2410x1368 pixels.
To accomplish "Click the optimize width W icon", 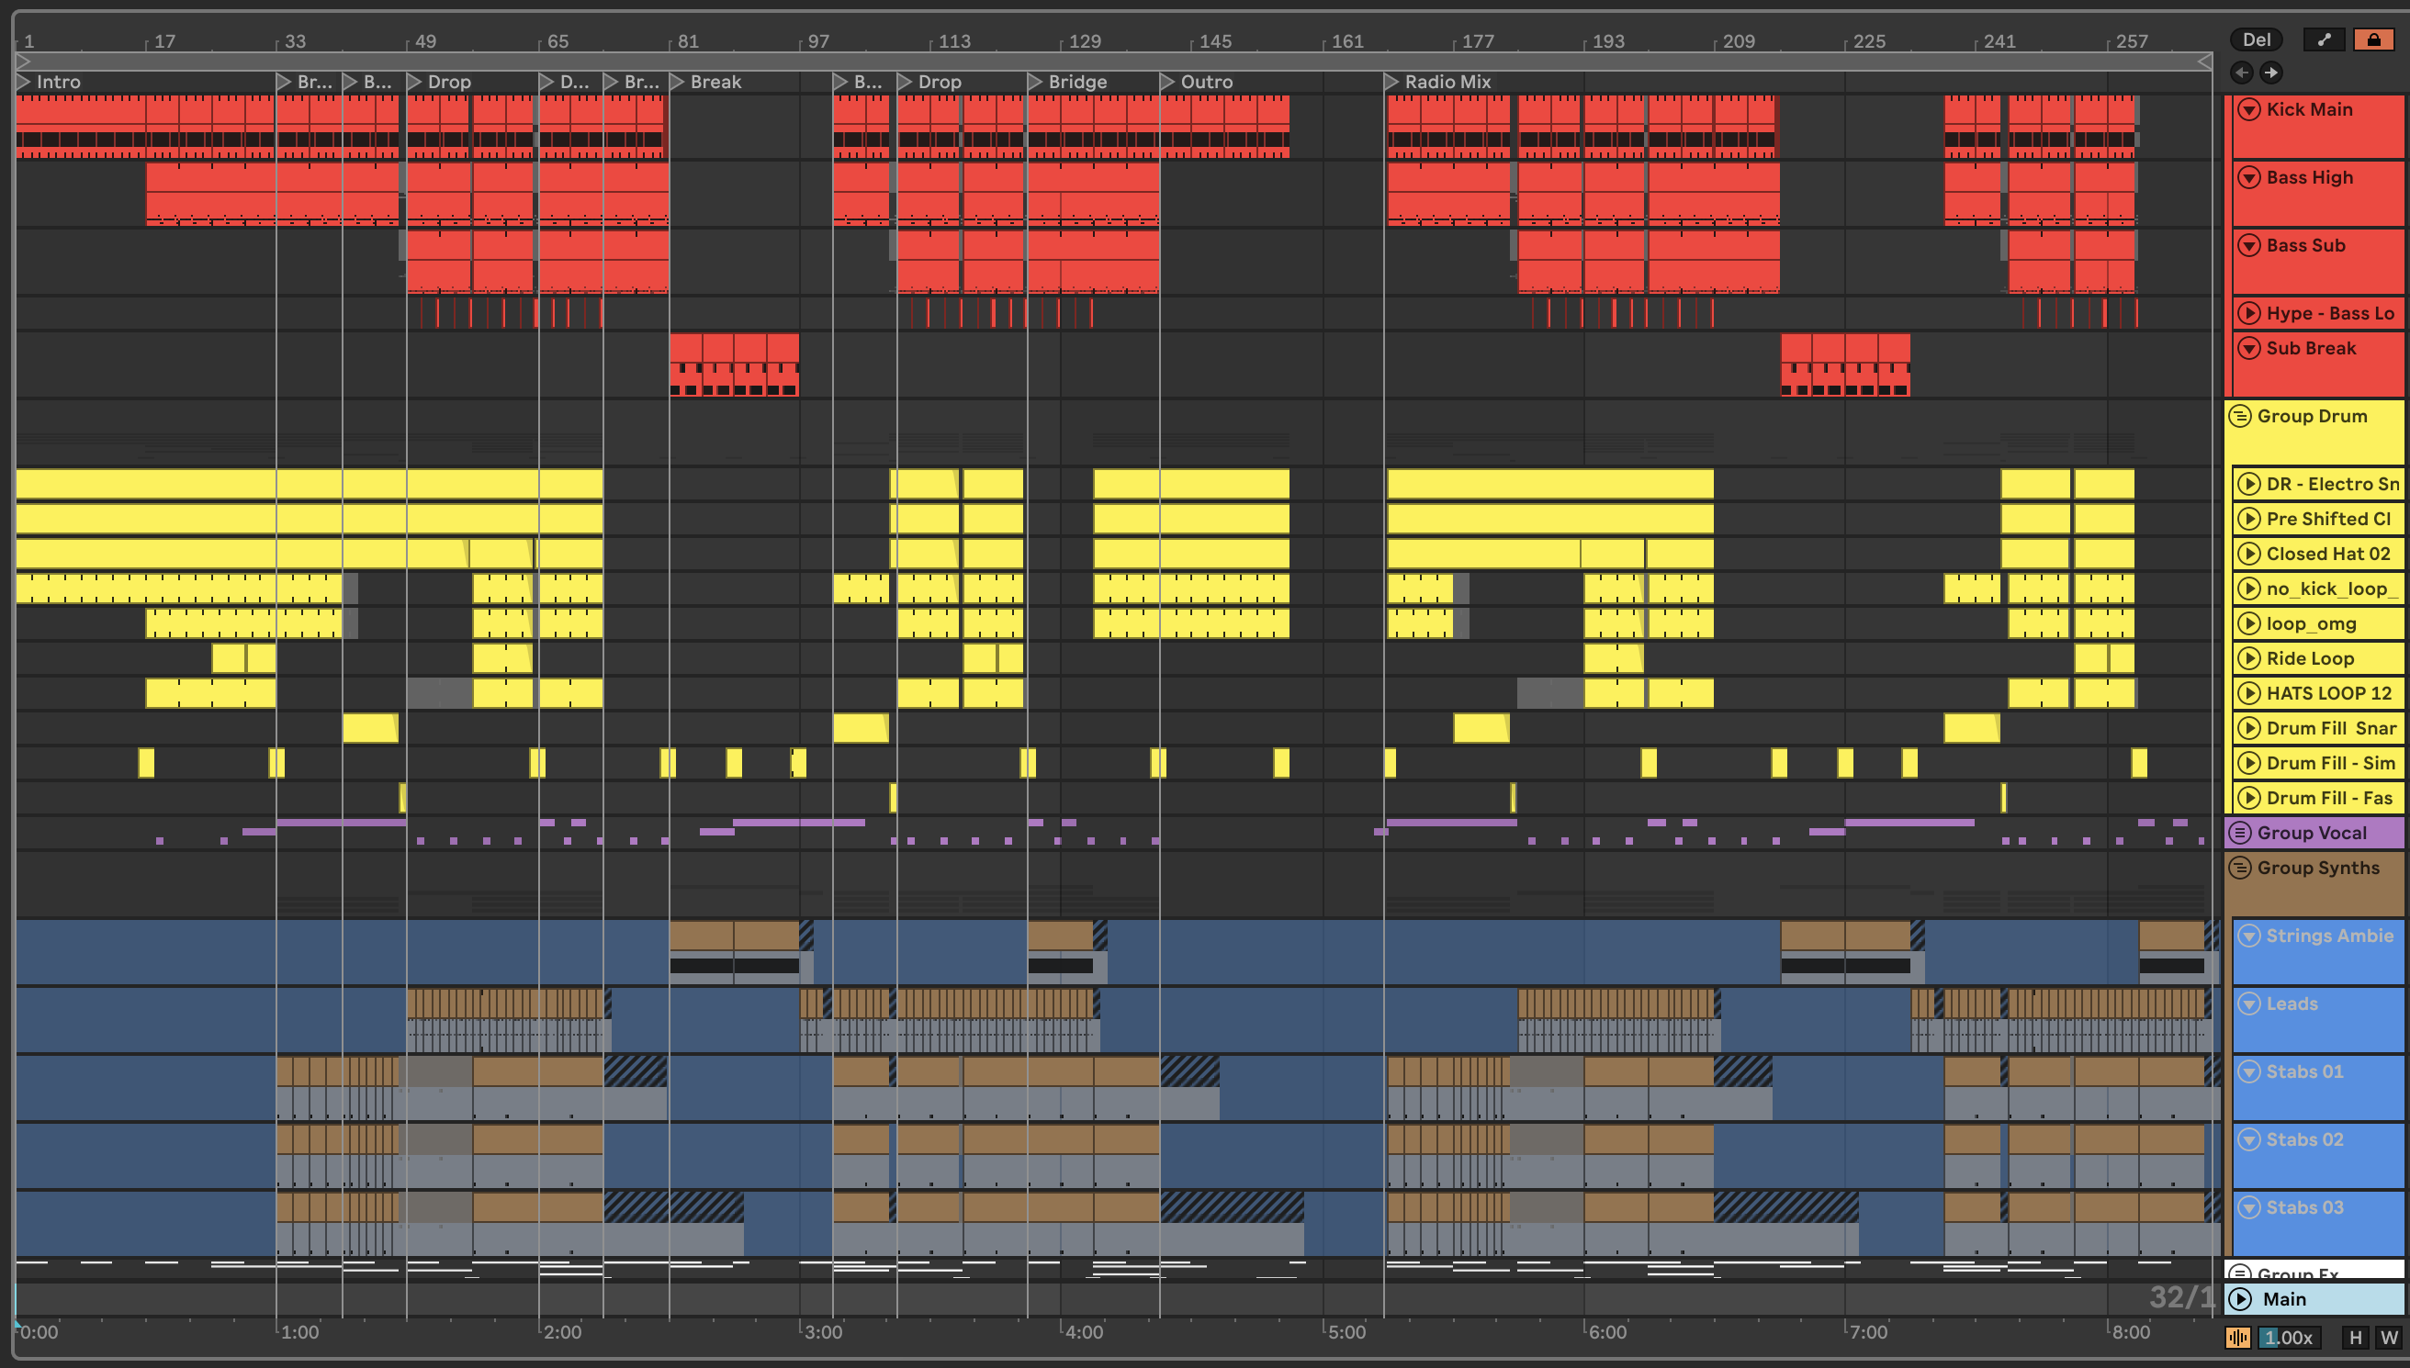I will [x=2388, y=1338].
